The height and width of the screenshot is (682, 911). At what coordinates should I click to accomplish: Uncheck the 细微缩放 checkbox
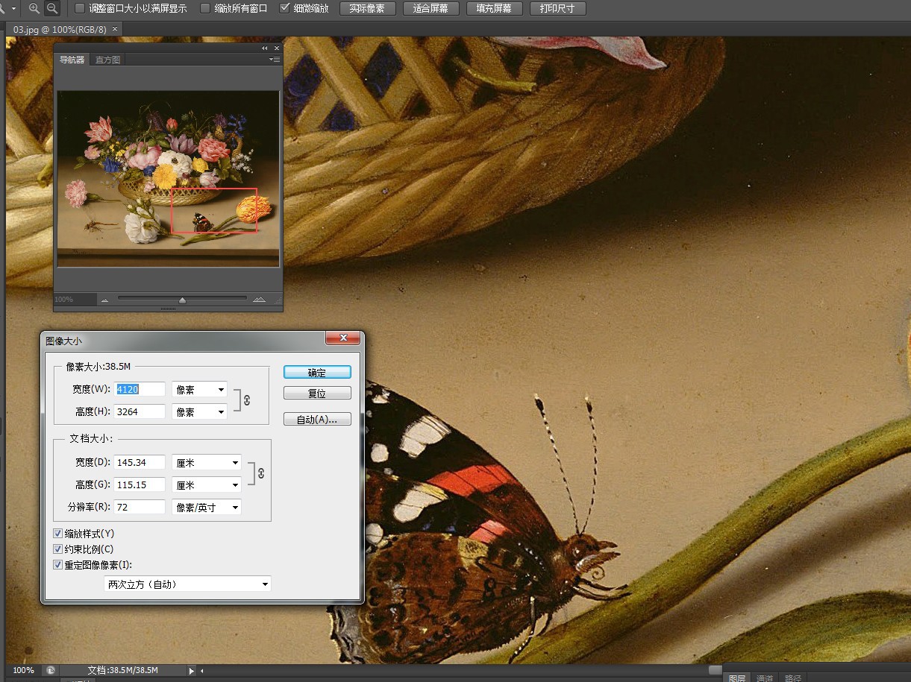(x=284, y=8)
